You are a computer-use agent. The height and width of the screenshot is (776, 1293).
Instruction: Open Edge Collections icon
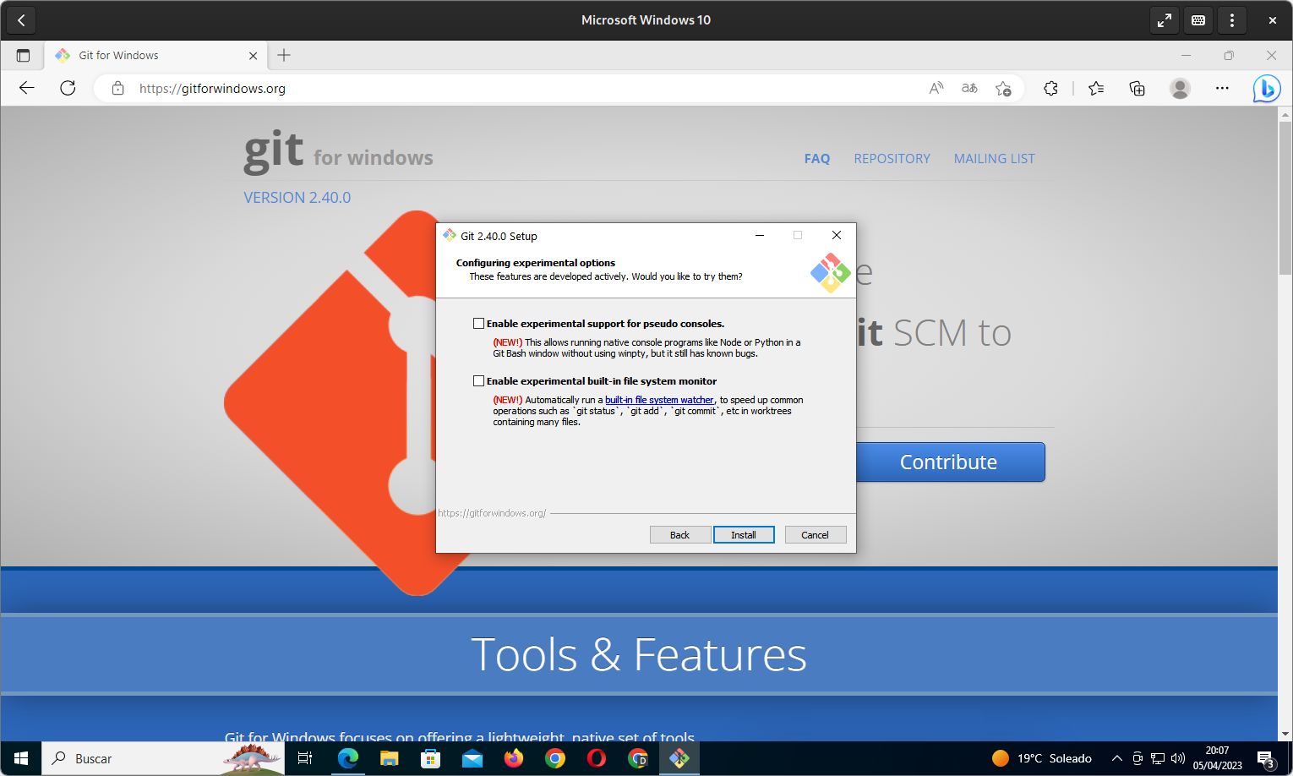1138,88
